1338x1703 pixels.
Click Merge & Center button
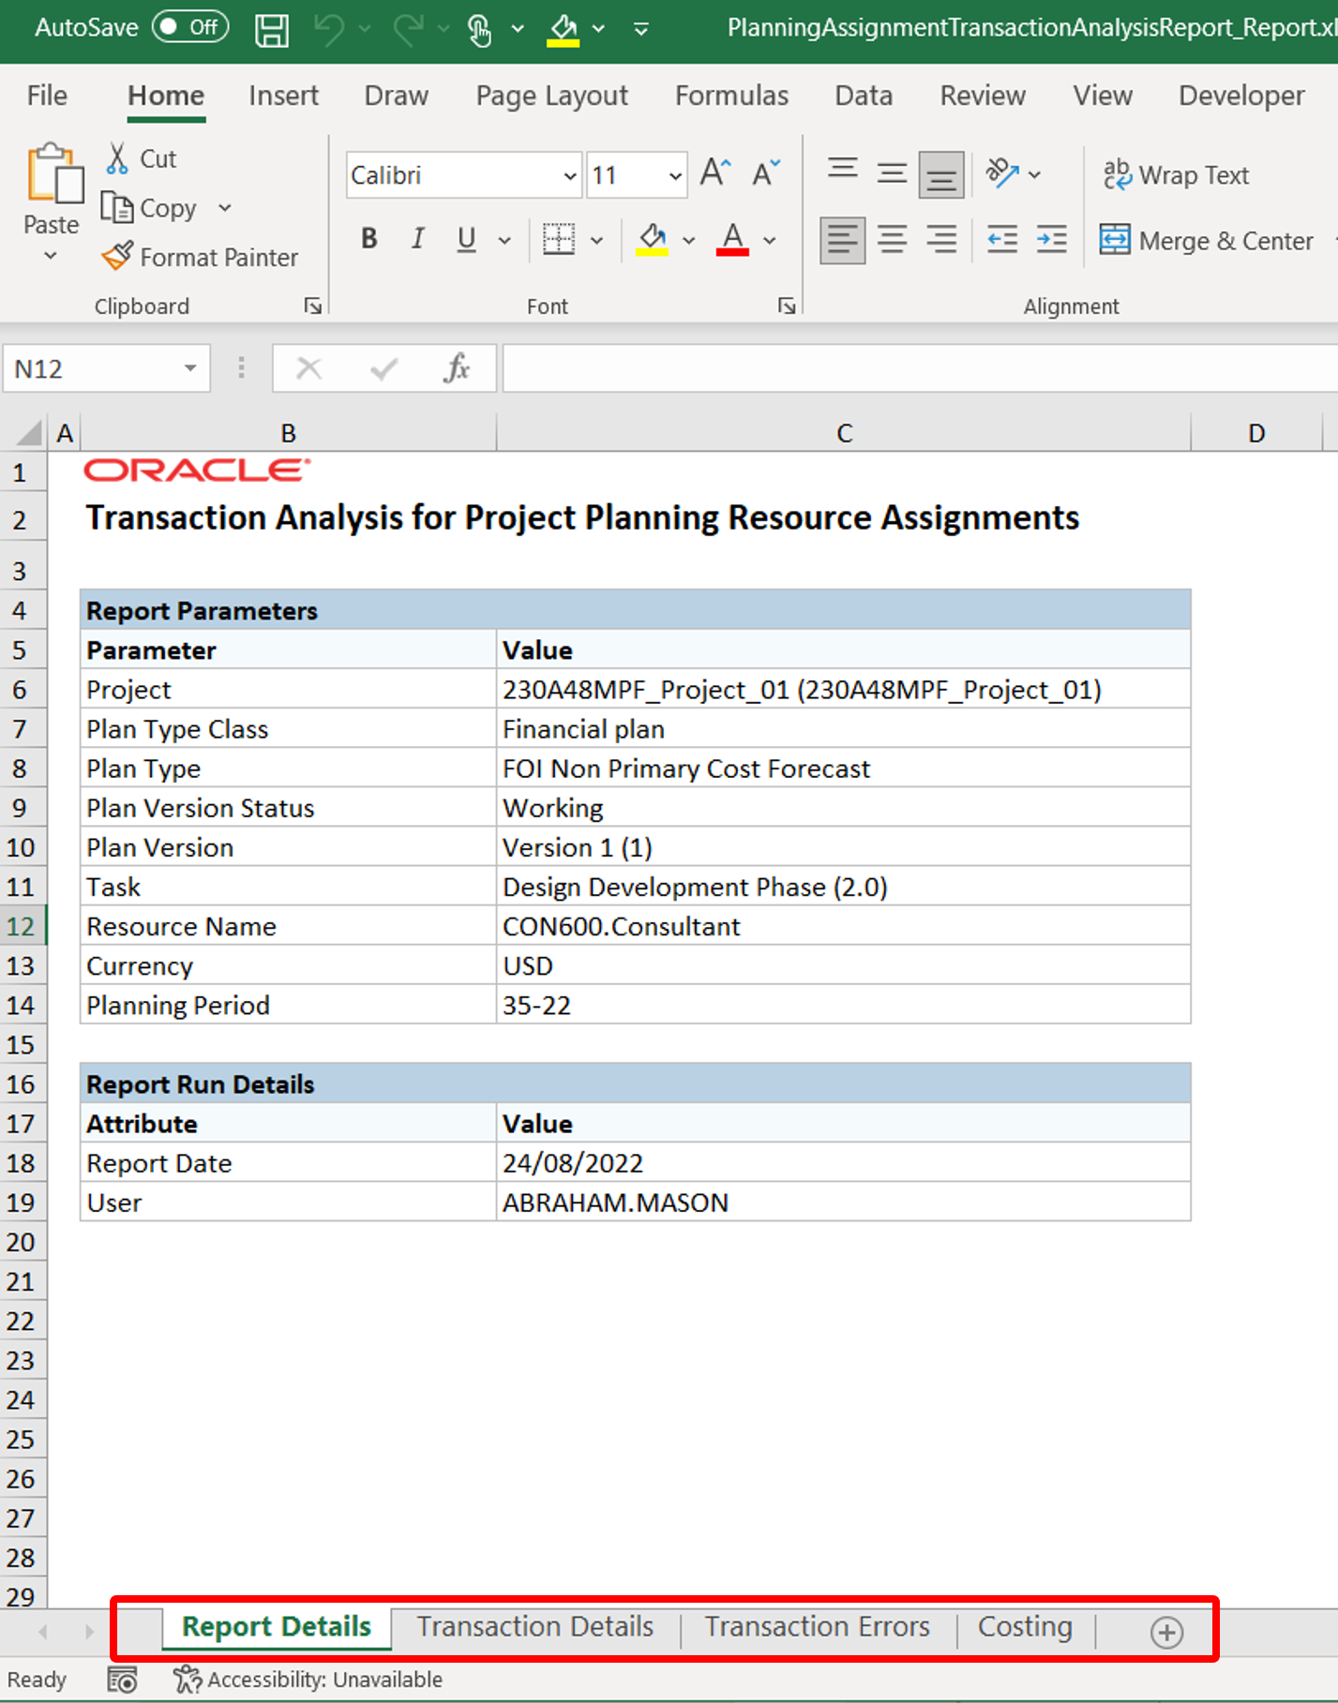(x=1206, y=241)
